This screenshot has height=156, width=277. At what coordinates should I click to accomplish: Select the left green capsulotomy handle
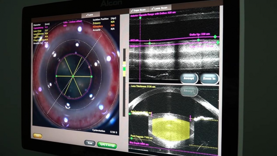pyautogui.click(x=56, y=76)
